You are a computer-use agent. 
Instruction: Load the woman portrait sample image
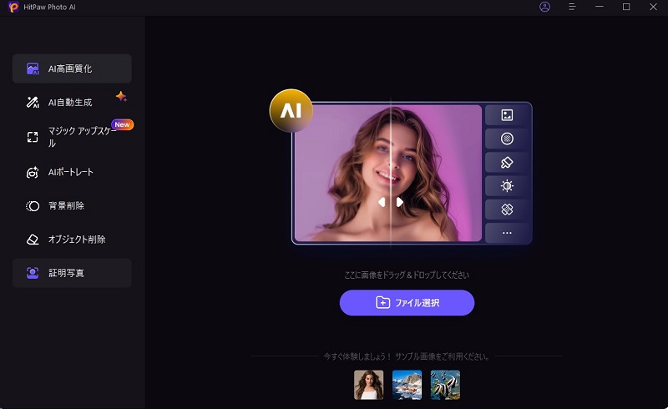point(368,385)
